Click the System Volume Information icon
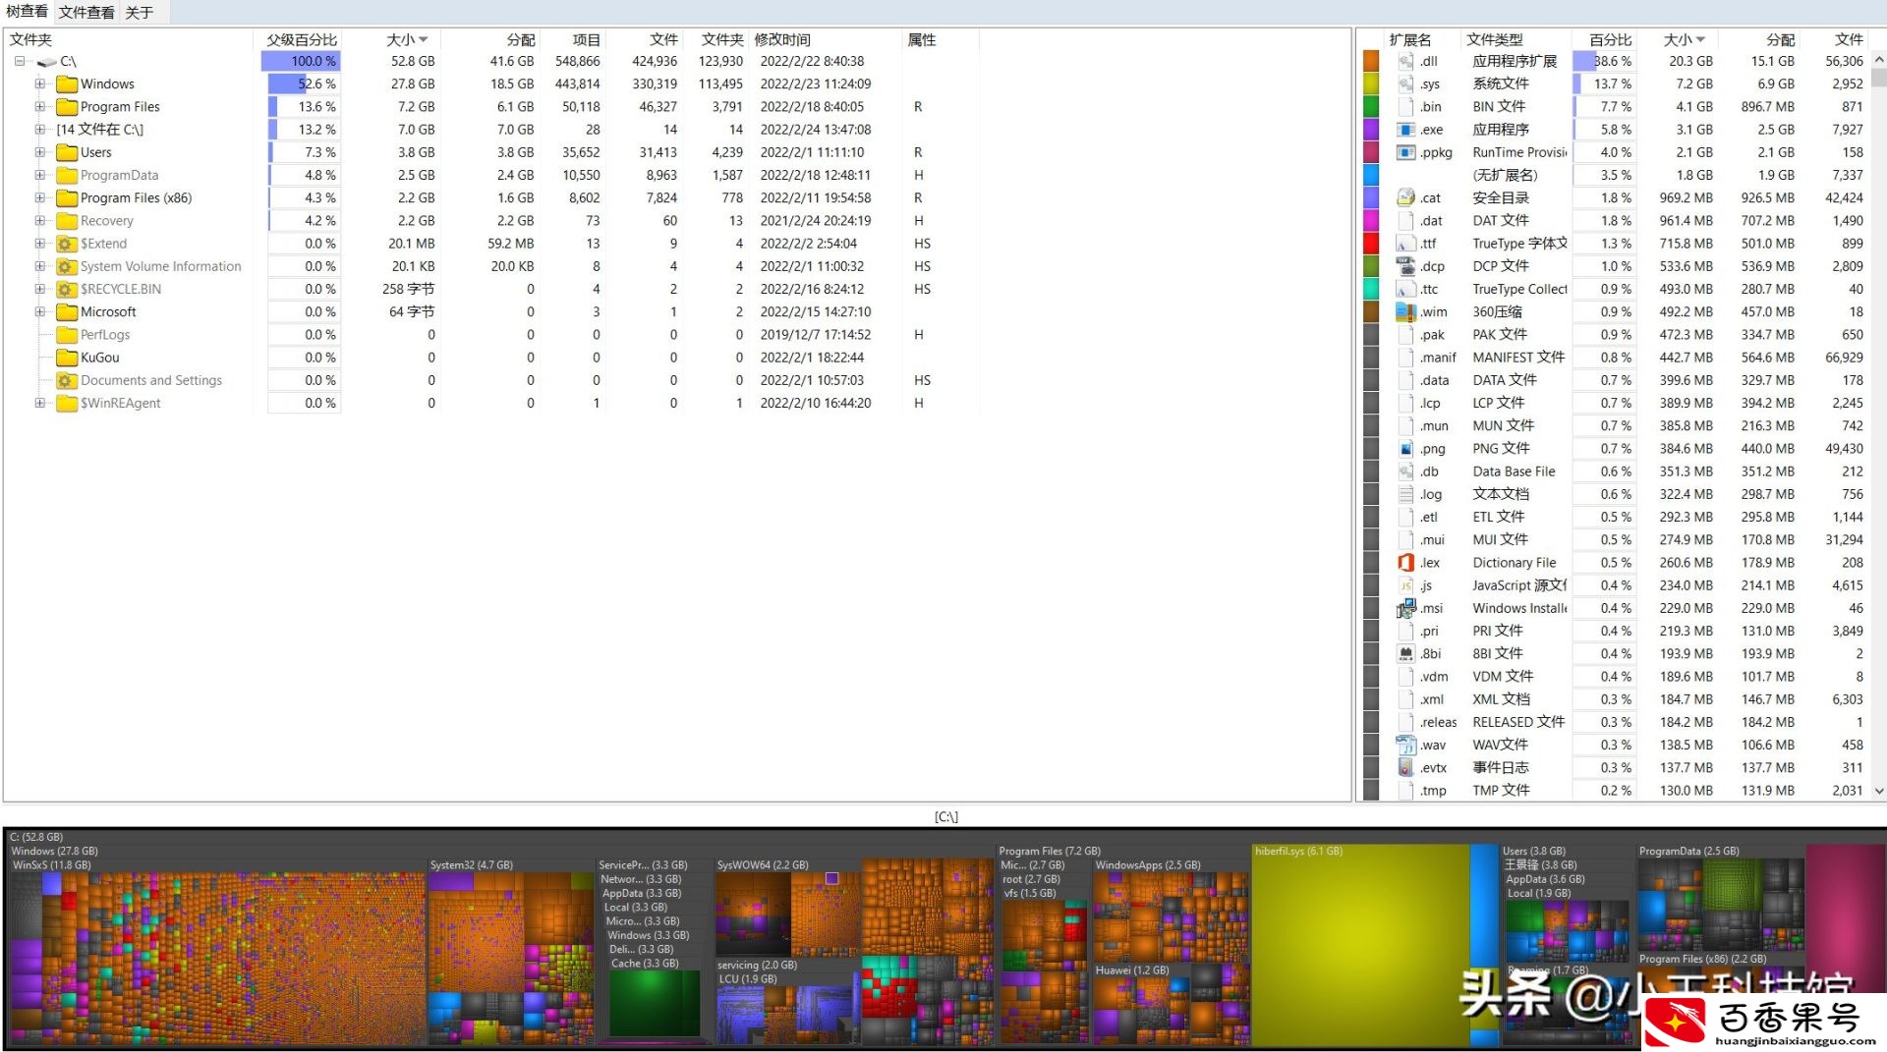Viewport: 1887px width, 1052px height. tap(67, 266)
